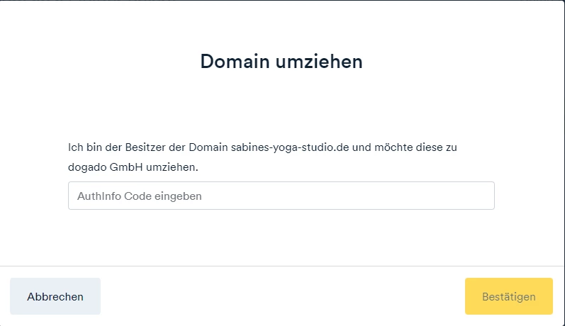
Task: Click the sabines-yoga-studio.de domain name text
Action: 290,147
